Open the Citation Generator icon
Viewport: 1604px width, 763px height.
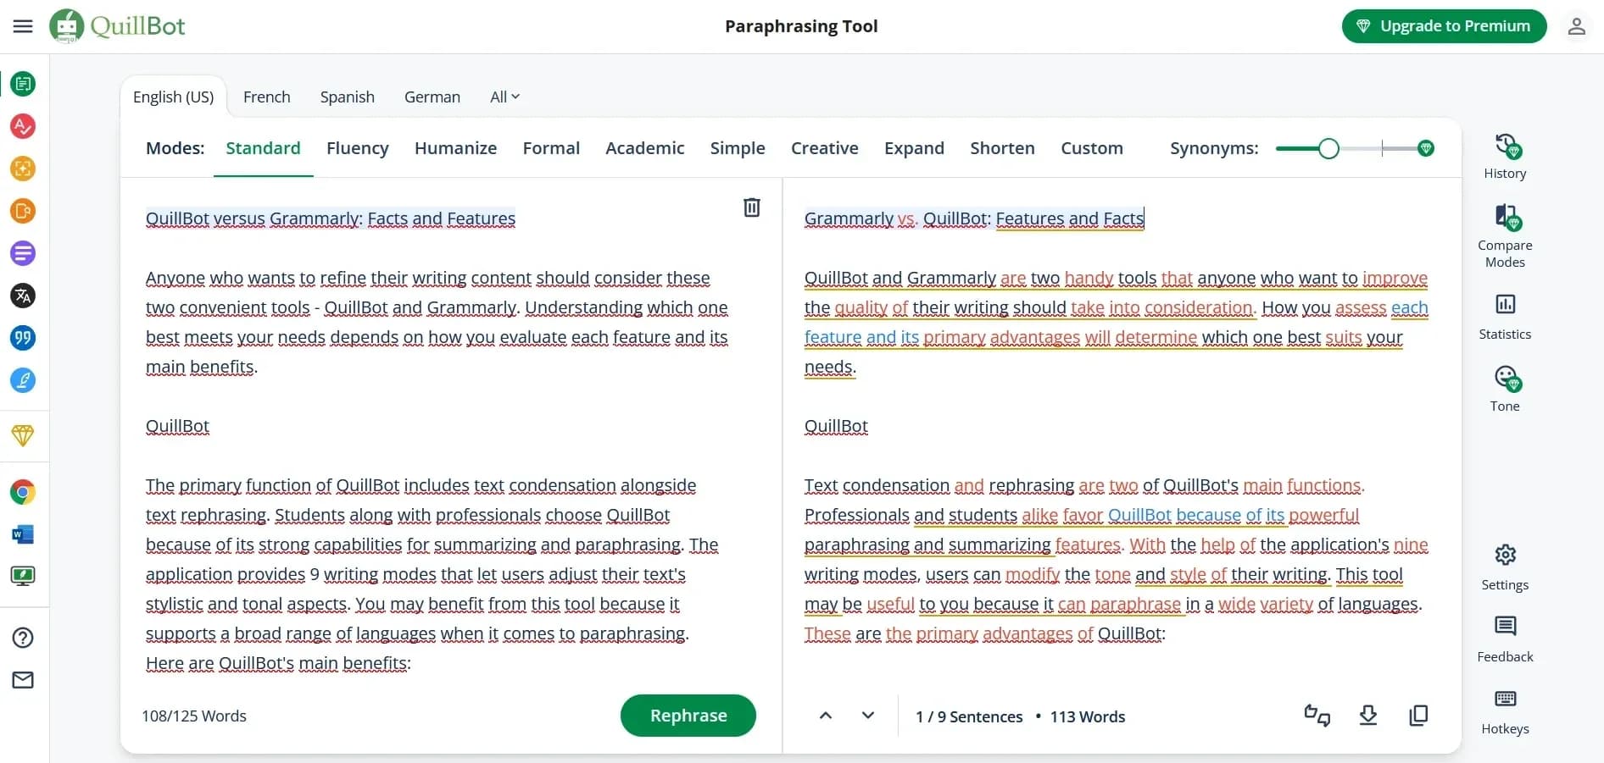pyautogui.click(x=23, y=338)
